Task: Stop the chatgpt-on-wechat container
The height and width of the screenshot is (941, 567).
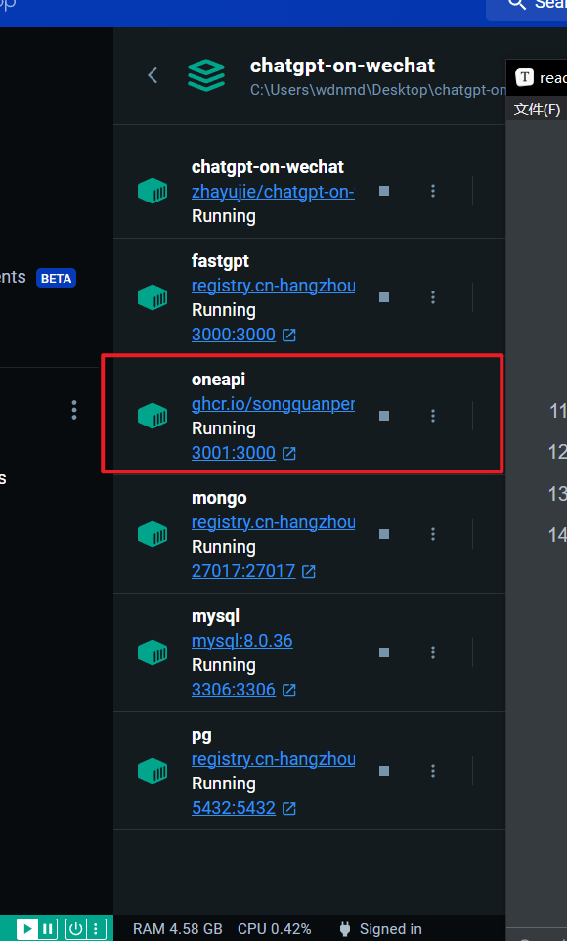Action: (x=384, y=191)
